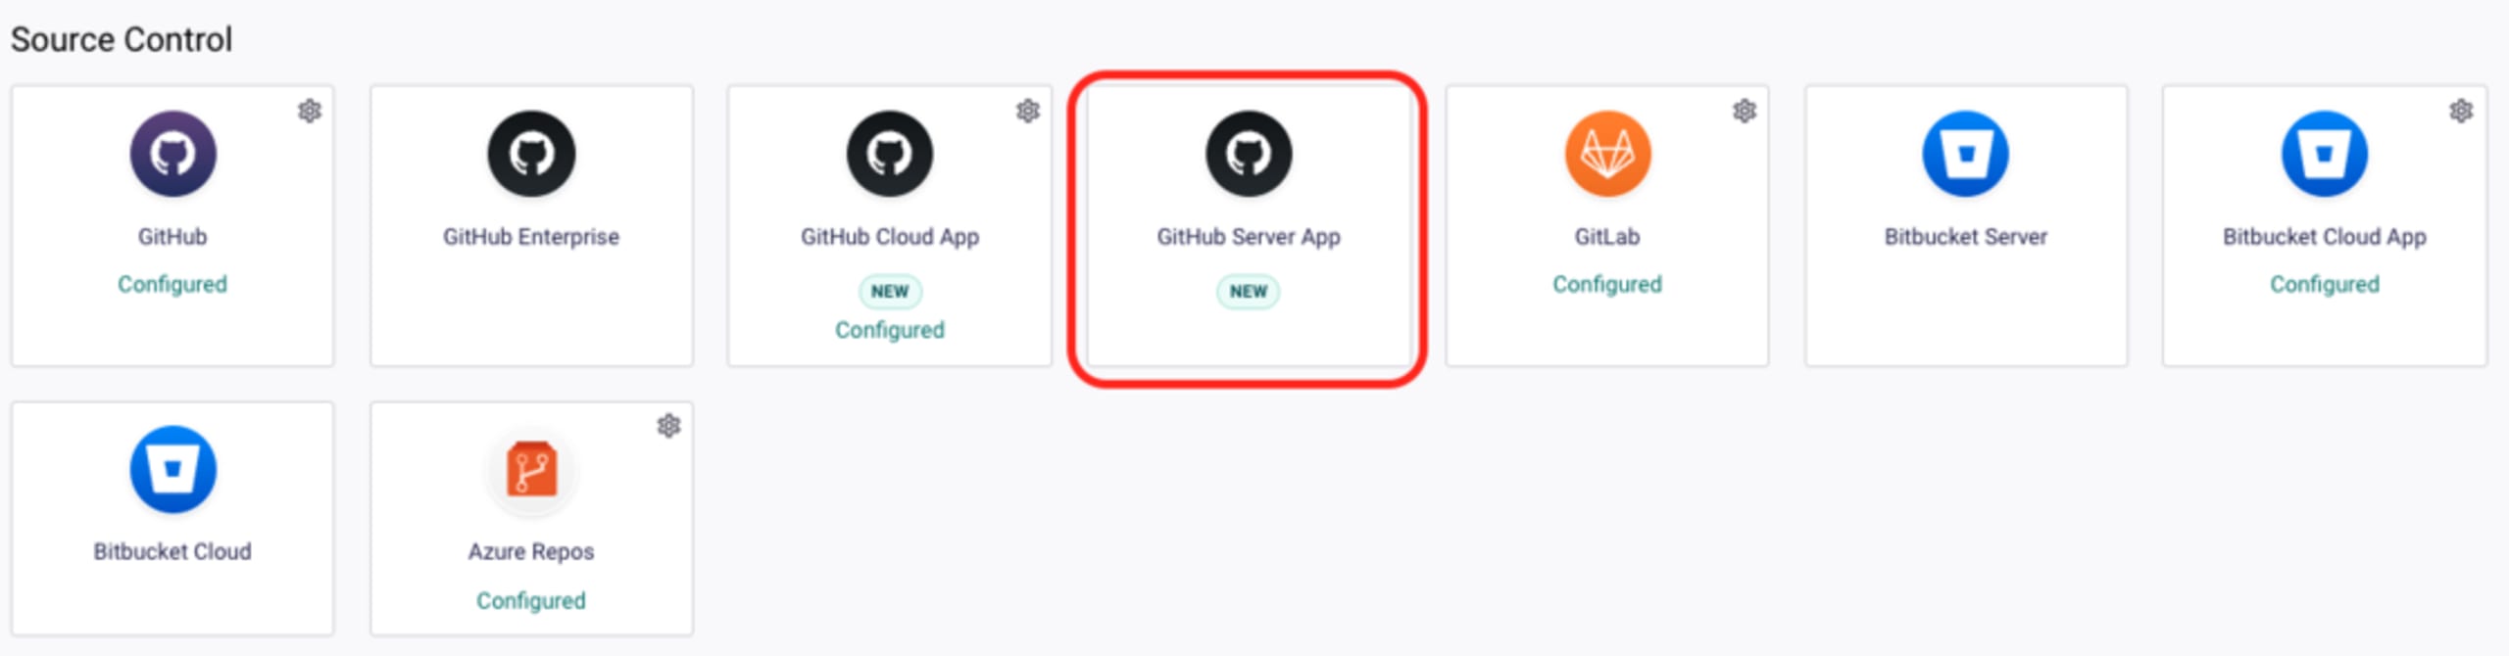Click Configured status under Azure Repos

[531, 600]
